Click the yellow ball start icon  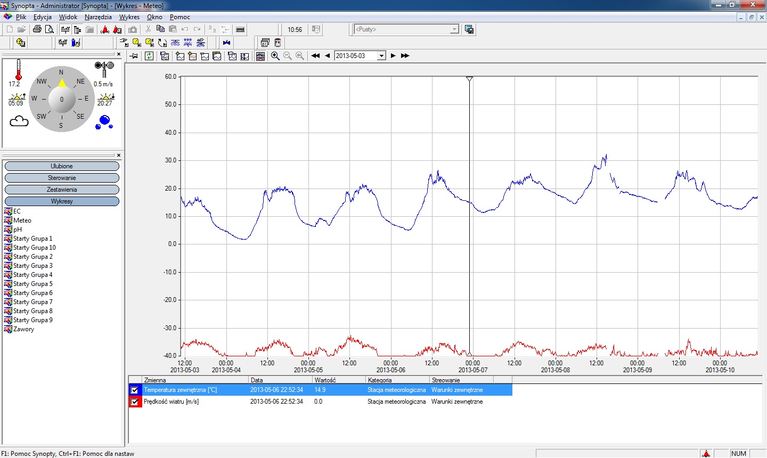136,43
